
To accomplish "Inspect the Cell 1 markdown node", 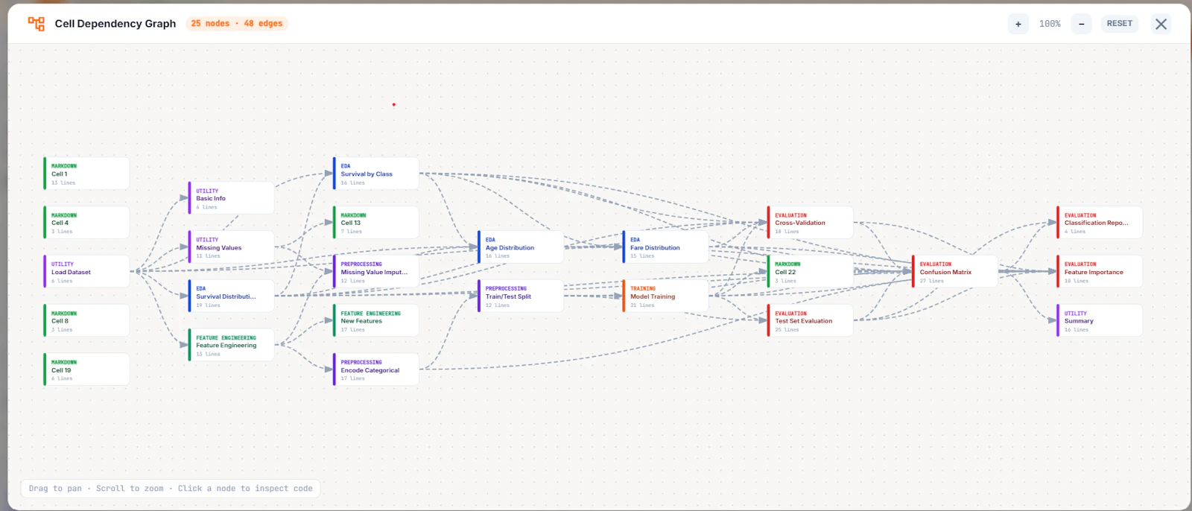I will pyautogui.click(x=86, y=174).
